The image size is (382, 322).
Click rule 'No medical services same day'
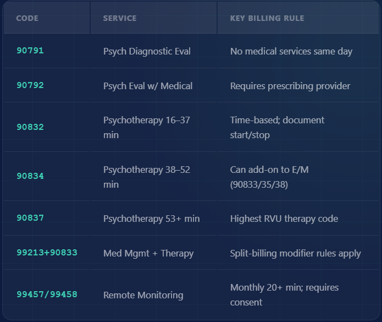click(291, 52)
